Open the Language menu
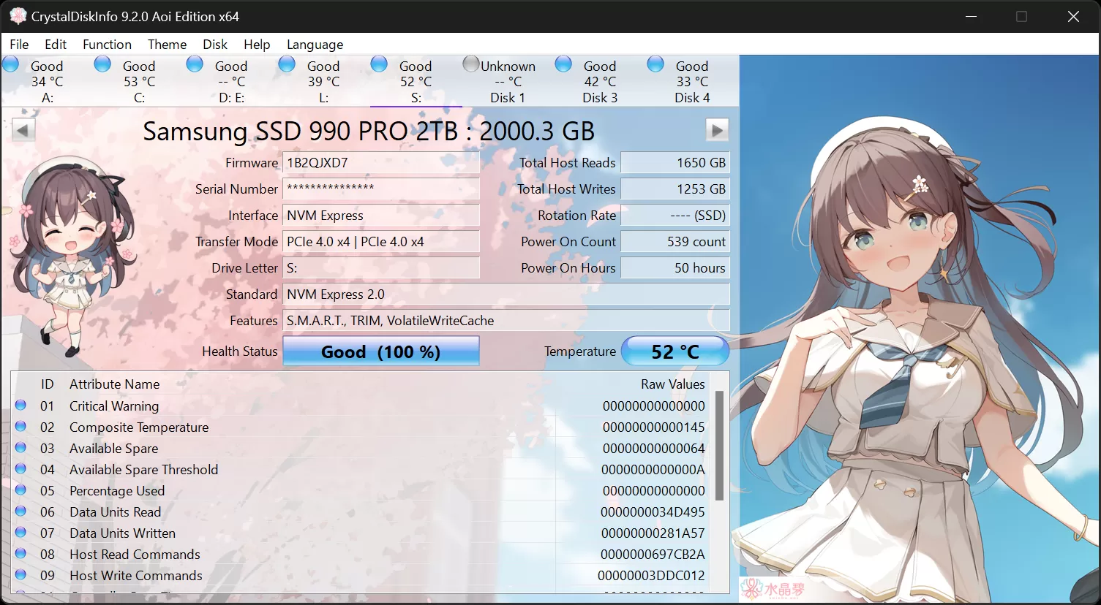The height and width of the screenshot is (605, 1101). pos(315,44)
